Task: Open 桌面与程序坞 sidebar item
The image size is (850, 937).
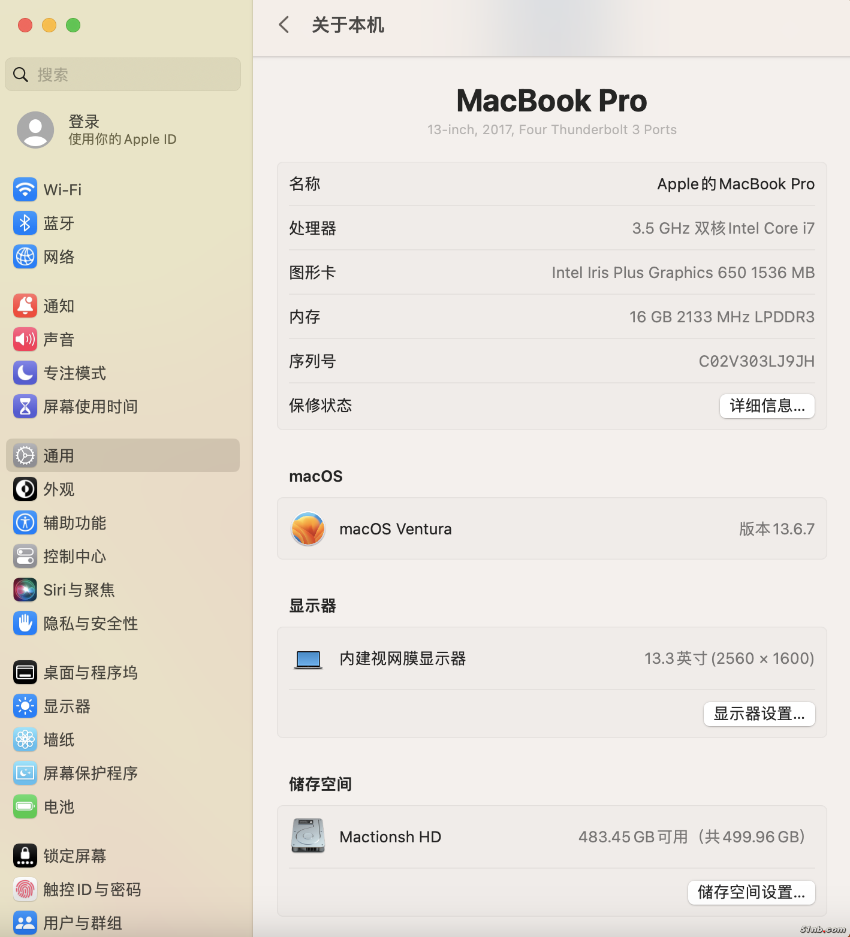Action: click(90, 673)
